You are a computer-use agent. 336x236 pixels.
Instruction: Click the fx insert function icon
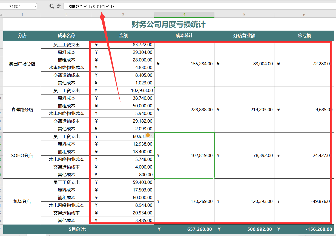click(x=59, y=6)
